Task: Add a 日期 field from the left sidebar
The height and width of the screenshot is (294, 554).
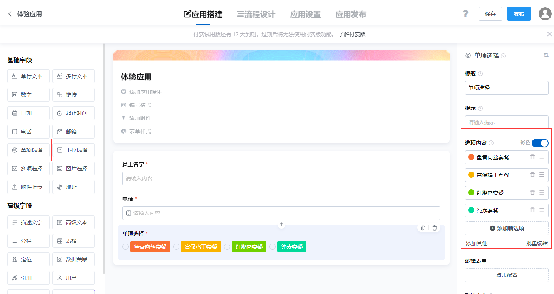Action: (28, 113)
